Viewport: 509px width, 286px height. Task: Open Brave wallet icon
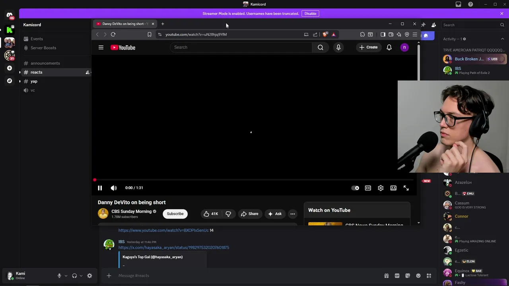pyautogui.click(x=391, y=35)
